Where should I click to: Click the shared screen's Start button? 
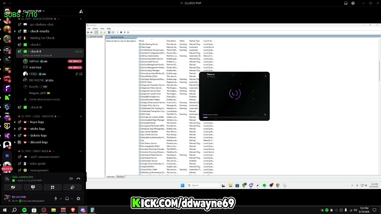point(182,185)
